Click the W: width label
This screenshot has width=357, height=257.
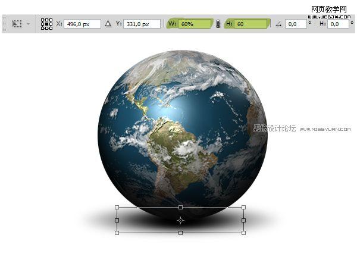tap(173, 24)
